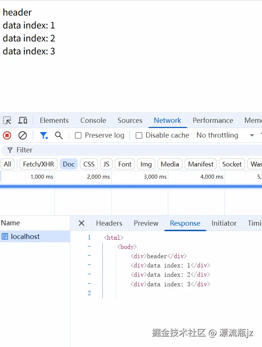Toggle the network filter funnel icon

coord(44,135)
